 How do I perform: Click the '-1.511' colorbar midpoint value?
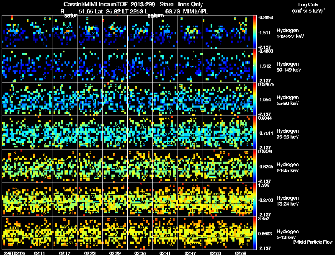(x=265, y=33)
